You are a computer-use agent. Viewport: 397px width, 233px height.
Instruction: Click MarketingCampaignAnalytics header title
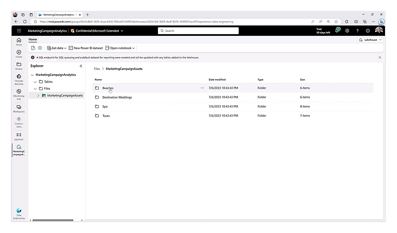pyautogui.click(x=47, y=31)
